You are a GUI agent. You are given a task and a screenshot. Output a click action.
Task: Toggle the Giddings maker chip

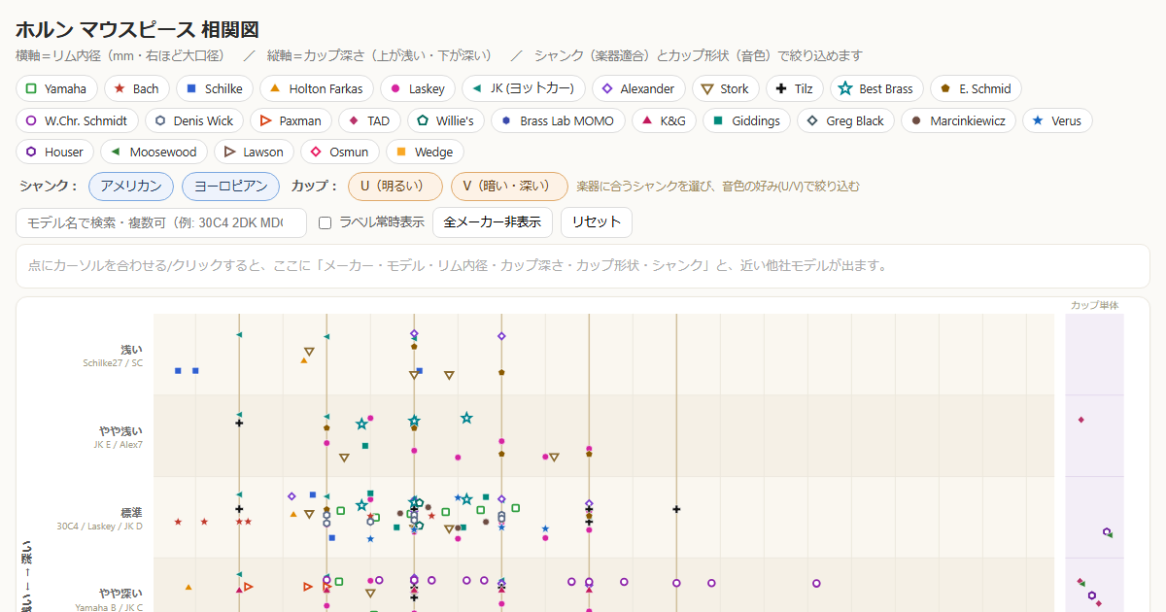click(x=746, y=120)
